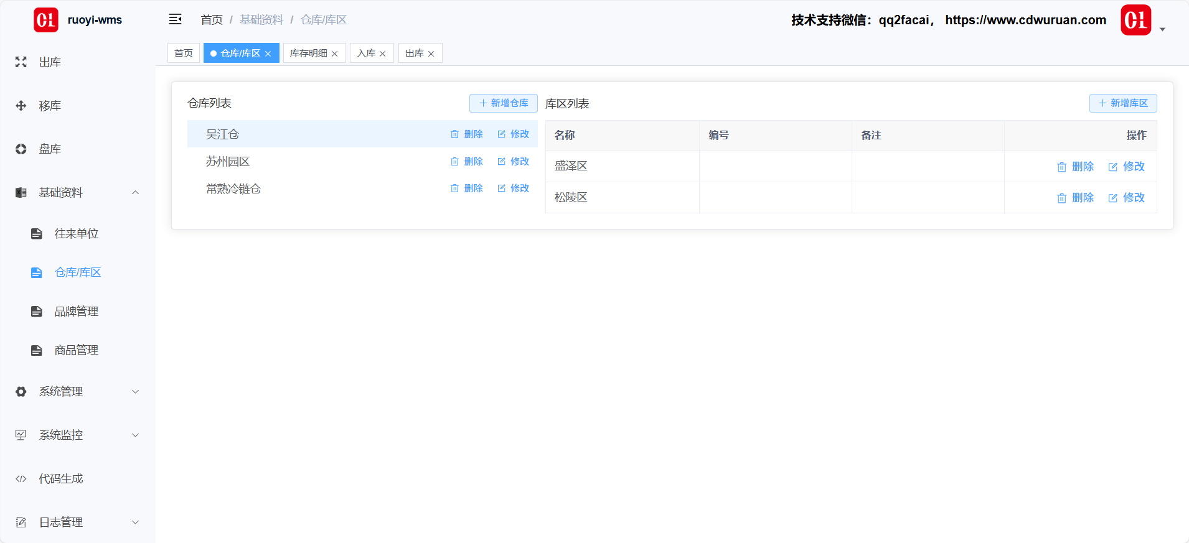Image resolution: width=1189 pixels, height=543 pixels.
Task: Delete the 松陵区 zone
Action: click(1076, 198)
